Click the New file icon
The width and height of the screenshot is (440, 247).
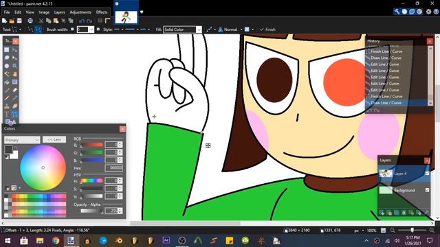coord(5,21)
